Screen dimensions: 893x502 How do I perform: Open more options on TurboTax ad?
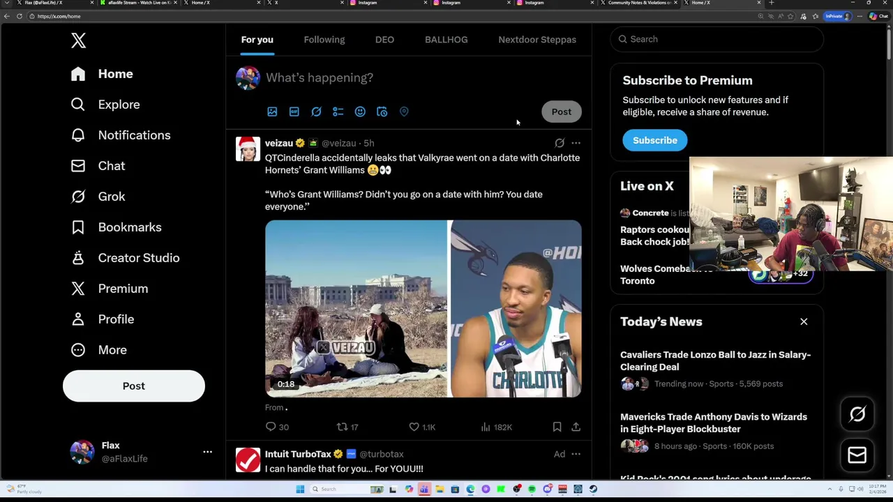pyautogui.click(x=576, y=454)
